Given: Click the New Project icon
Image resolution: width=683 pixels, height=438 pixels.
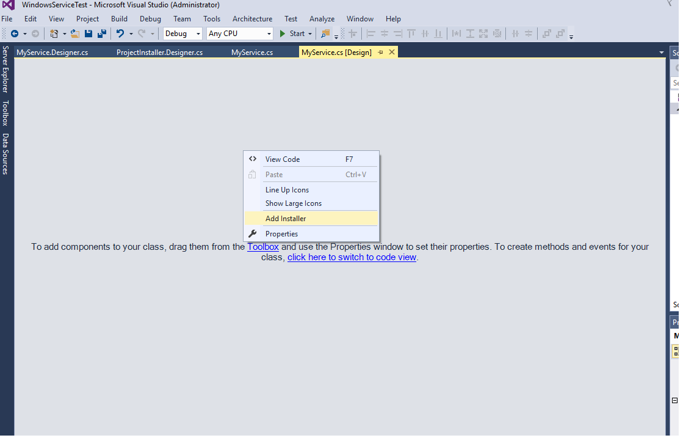Looking at the screenshot, I should (54, 34).
